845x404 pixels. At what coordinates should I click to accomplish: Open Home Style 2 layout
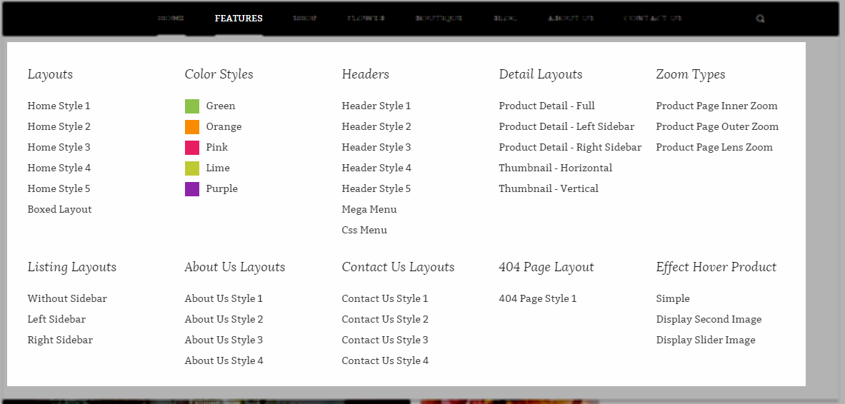coord(59,126)
